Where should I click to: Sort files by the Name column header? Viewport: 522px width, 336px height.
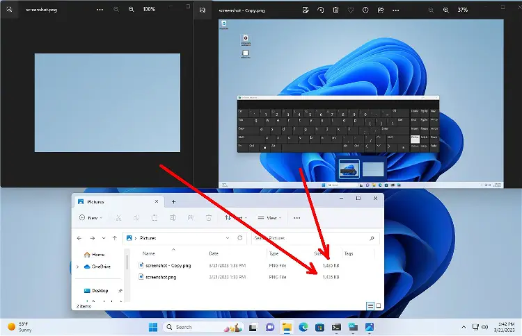pos(149,253)
